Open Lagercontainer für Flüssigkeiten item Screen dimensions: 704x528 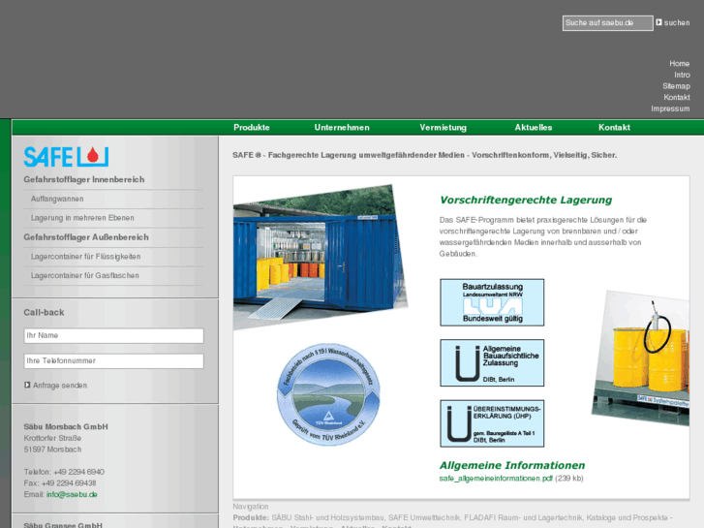(85, 257)
